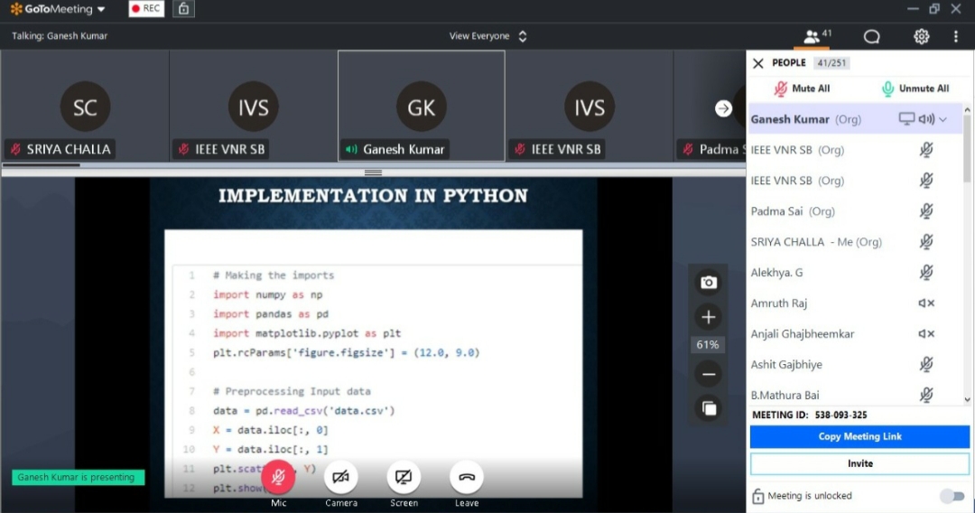This screenshot has width=975, height=513.
Task: Open the three-dot more options menu
Action: [955, 36]
